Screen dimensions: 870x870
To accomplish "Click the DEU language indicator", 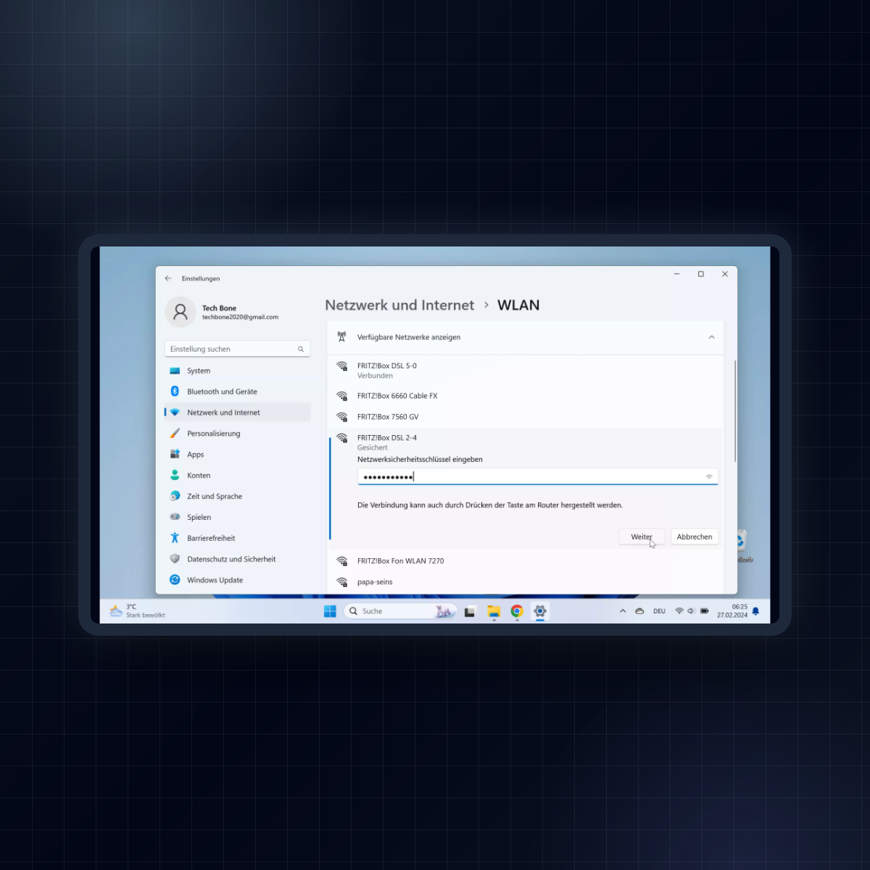I will coord(659,611).
